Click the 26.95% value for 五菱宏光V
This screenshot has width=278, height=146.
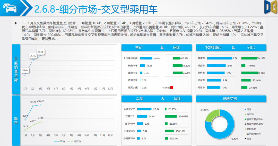click(x=172, y=109)
